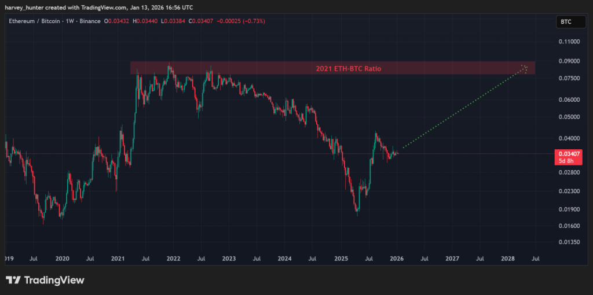593x295 pixels.
Task: Click the open value O0.03432
Action: point(118,21)
